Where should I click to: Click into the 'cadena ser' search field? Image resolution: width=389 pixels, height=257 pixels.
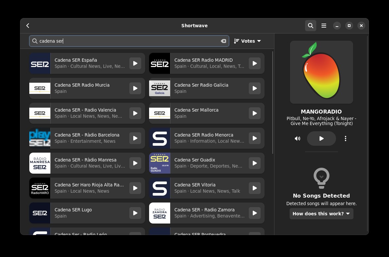[129, 41]
